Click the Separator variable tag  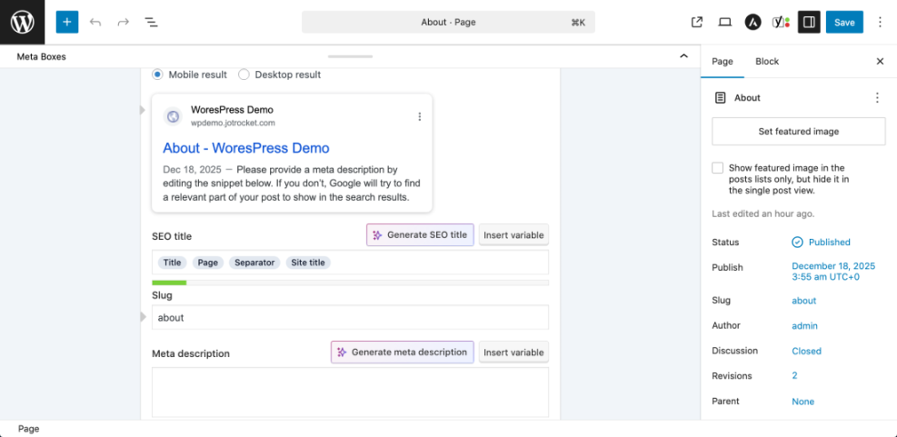[x=254, y=263]
